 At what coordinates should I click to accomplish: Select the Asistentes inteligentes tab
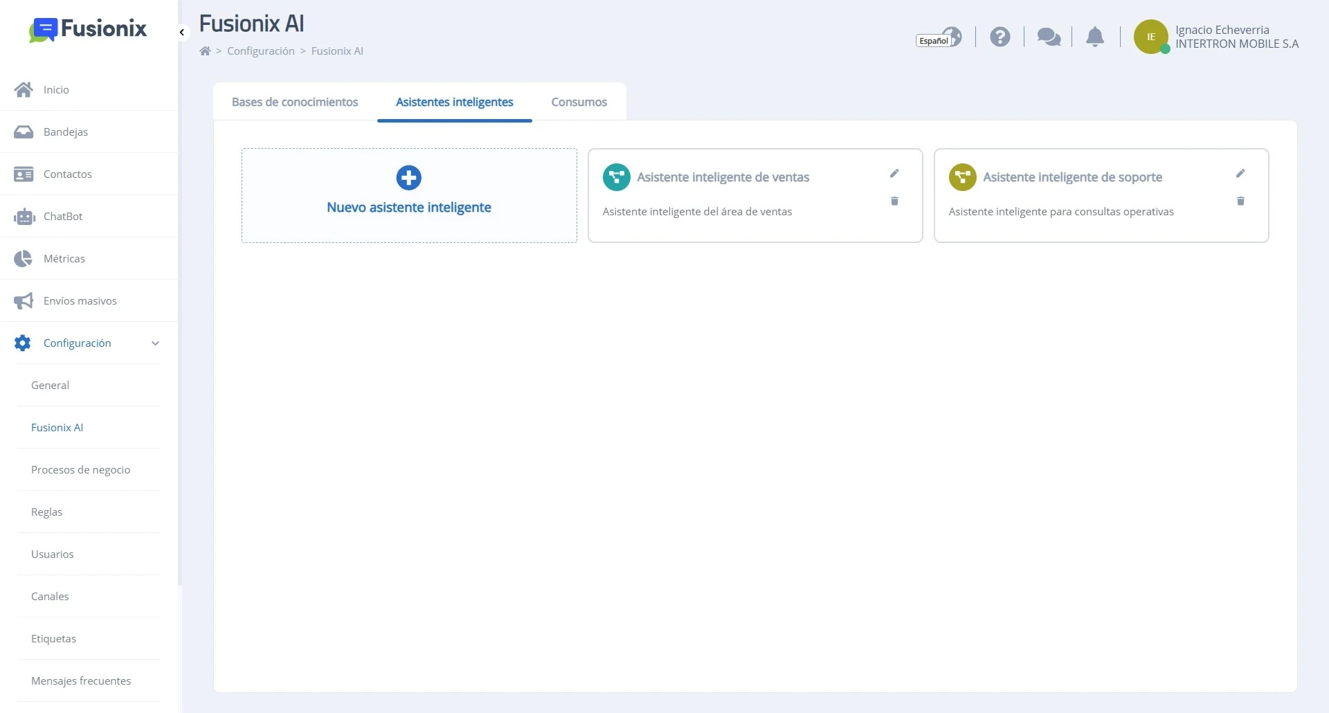(x=455, y=102)
